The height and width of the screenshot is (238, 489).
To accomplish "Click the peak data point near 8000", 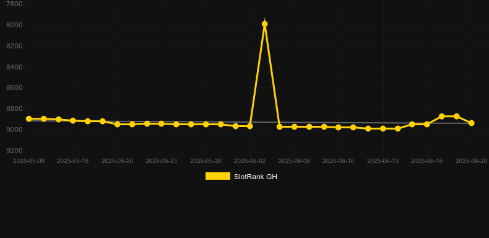I will [x=264, y=24].
